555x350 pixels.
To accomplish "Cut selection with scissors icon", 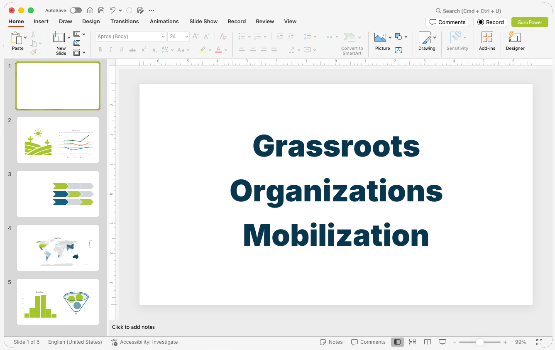I will 33,34.
